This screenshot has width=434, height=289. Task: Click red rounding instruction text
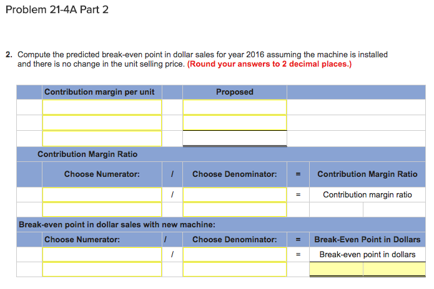pos(269,64)
